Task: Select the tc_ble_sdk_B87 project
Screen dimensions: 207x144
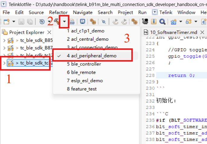Action: [37, 48]
